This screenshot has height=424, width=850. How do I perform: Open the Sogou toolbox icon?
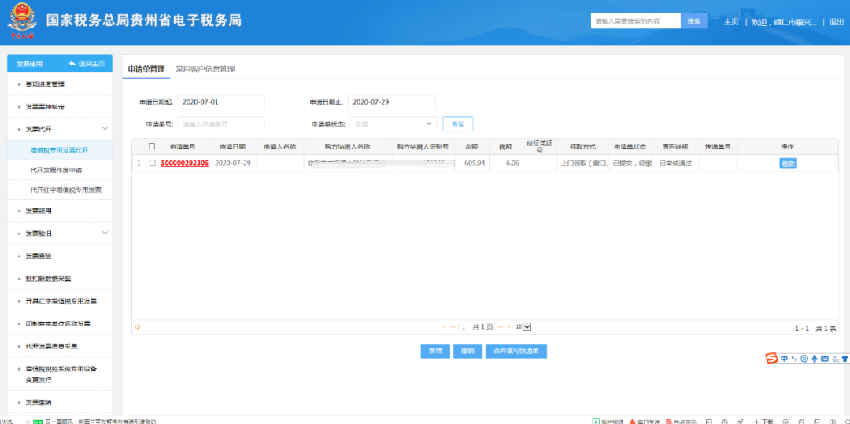tap(835, 359)
